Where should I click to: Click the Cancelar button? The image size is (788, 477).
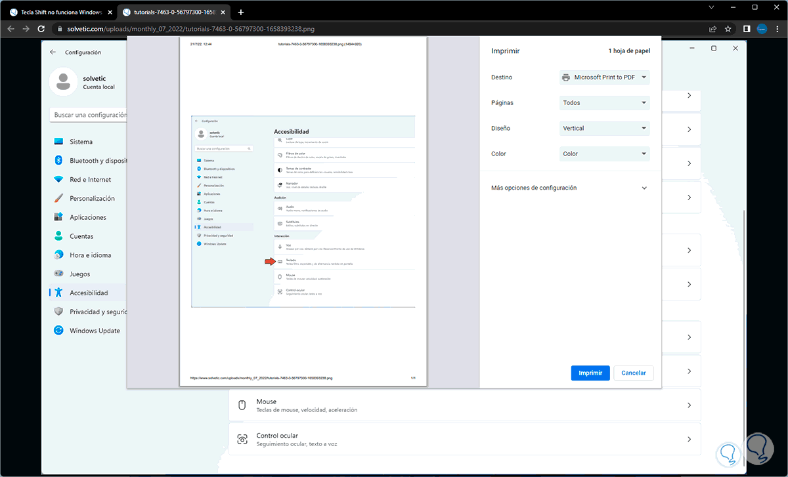634,373
